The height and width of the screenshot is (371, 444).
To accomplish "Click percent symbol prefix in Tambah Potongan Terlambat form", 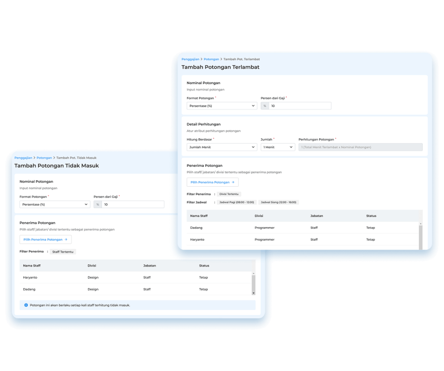I will [265, 106].
